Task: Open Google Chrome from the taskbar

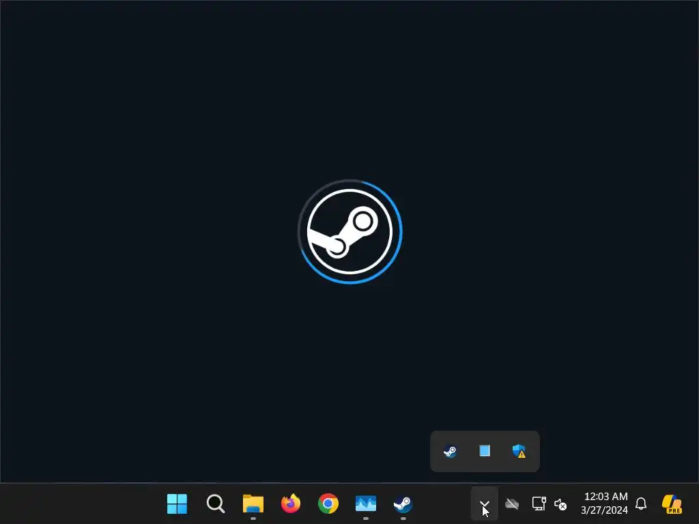Action: (328, 504)
